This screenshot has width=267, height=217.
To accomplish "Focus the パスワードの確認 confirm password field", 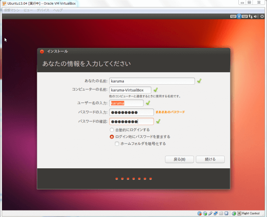I will click(132, 121).
